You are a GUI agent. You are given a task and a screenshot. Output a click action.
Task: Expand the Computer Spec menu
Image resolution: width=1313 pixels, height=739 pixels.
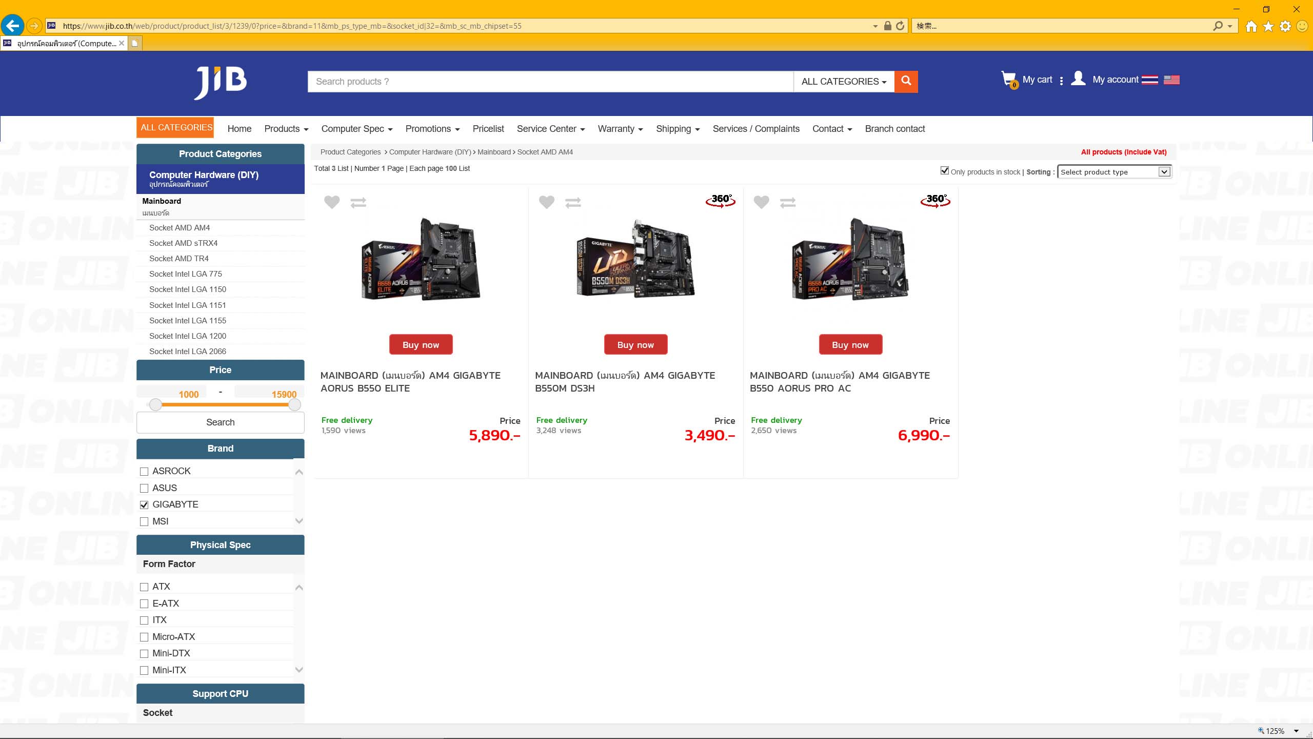pyautogui.click(x=356, y=129)
